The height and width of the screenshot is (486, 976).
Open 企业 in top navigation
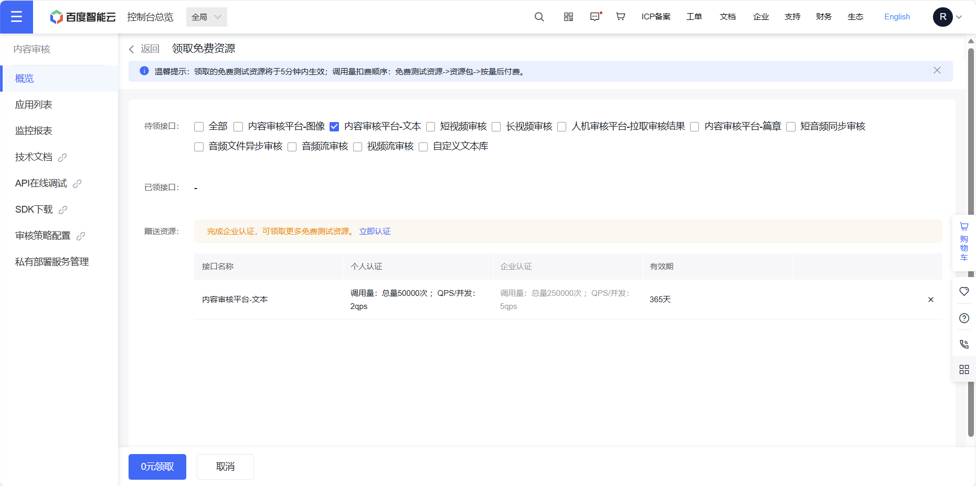[761, 17]
